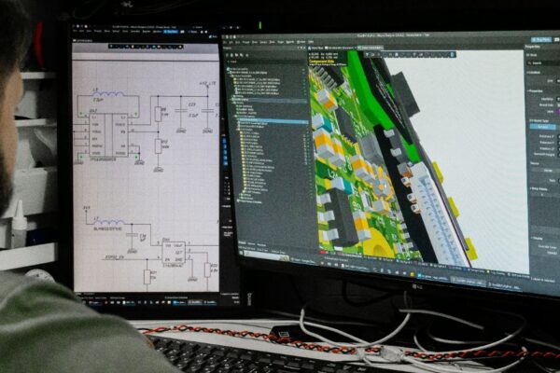This screenshot has width=560, height=373.
Task: Click the Share button on the right monitor
Action: point(540,39)
